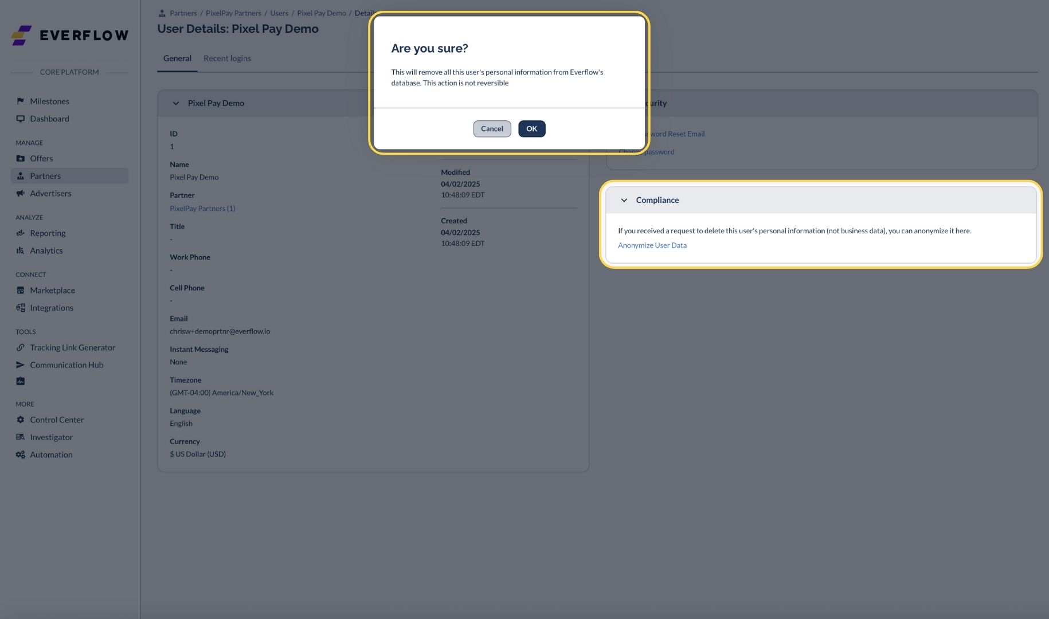Confirm with the OK button
Screen dimensions: 1049x619
(532, 129)
